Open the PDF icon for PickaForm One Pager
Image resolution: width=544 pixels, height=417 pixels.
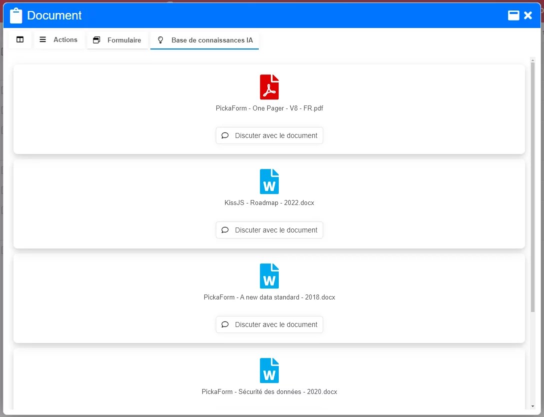tap(269, 87)
